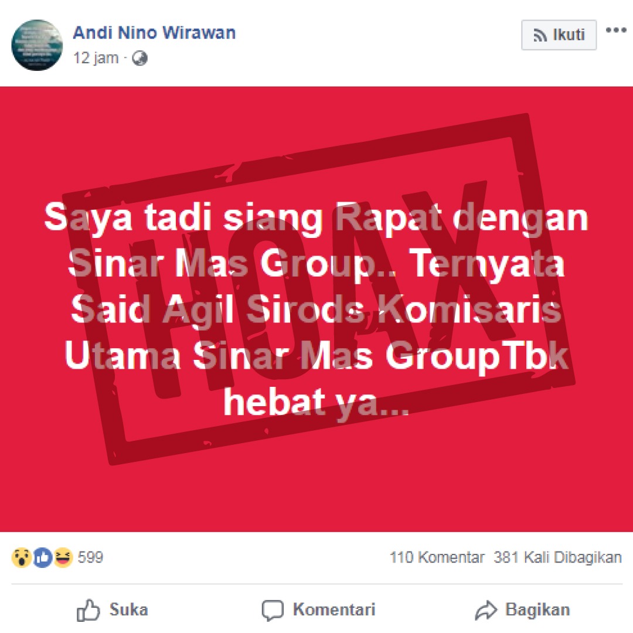Like the post with the Suka label
This screenshot has height=633, width=633.
(129, 610)
